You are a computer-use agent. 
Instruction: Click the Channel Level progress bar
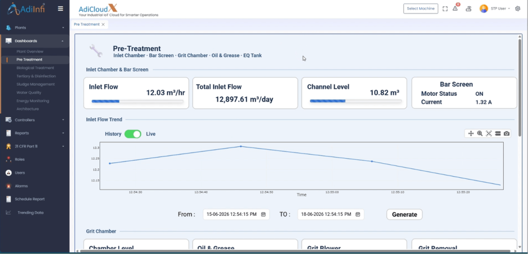tap(356, 101)
